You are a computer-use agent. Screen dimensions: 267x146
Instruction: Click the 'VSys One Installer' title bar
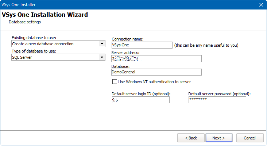(109, 4)
